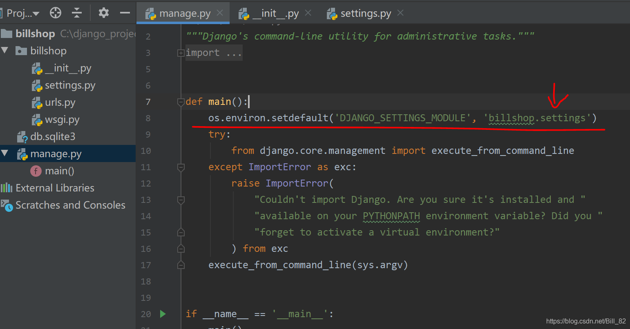
Task: Expand the folded import block
Action: (181, 53)
